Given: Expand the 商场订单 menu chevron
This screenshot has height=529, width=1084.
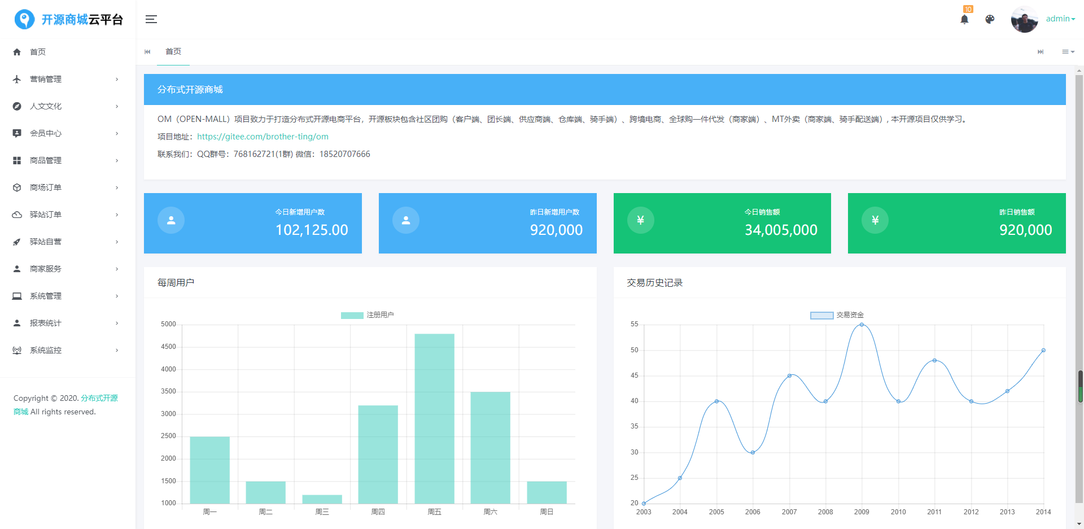Looking at the screenshot, I should (x=117, y=187).
